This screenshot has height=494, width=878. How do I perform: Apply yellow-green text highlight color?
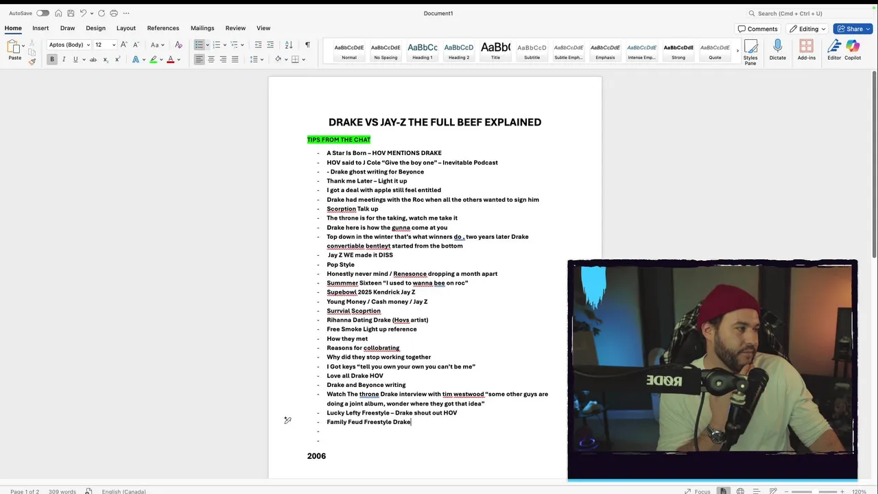point(153,60)
